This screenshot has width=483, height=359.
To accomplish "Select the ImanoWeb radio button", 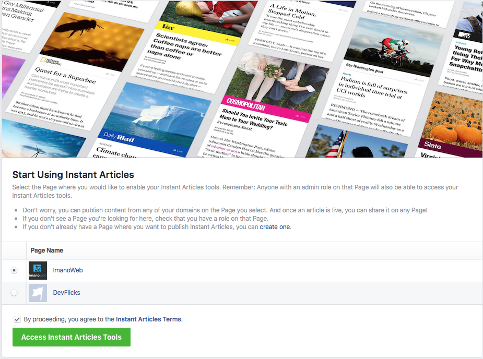I will click(x=14, y=270).
